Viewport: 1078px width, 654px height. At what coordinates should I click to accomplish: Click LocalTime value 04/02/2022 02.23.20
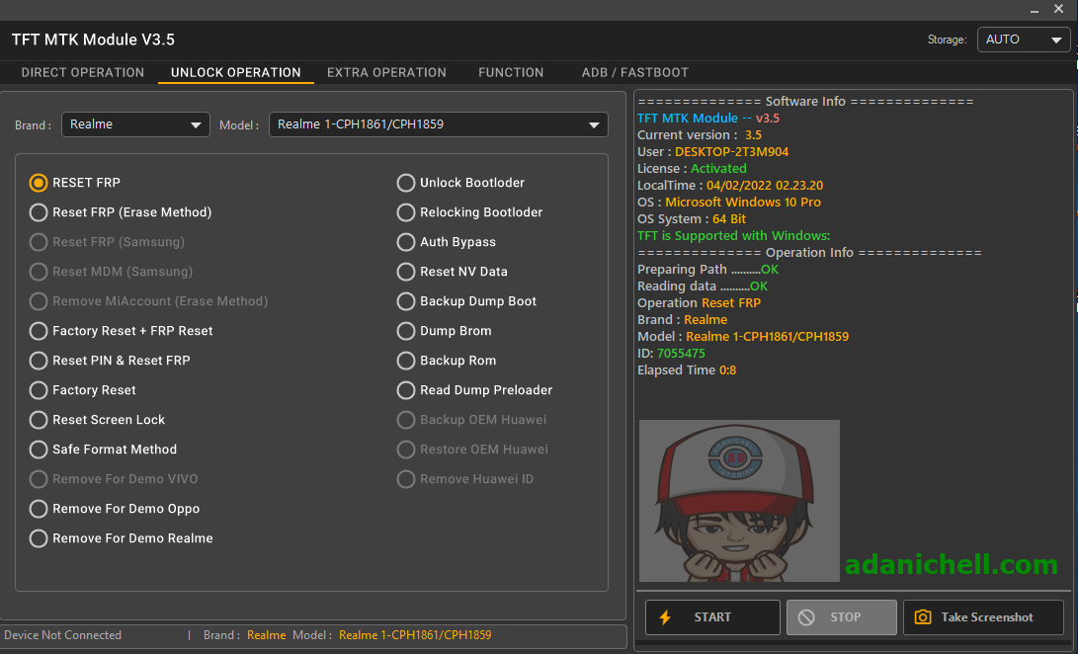(765, 185)
